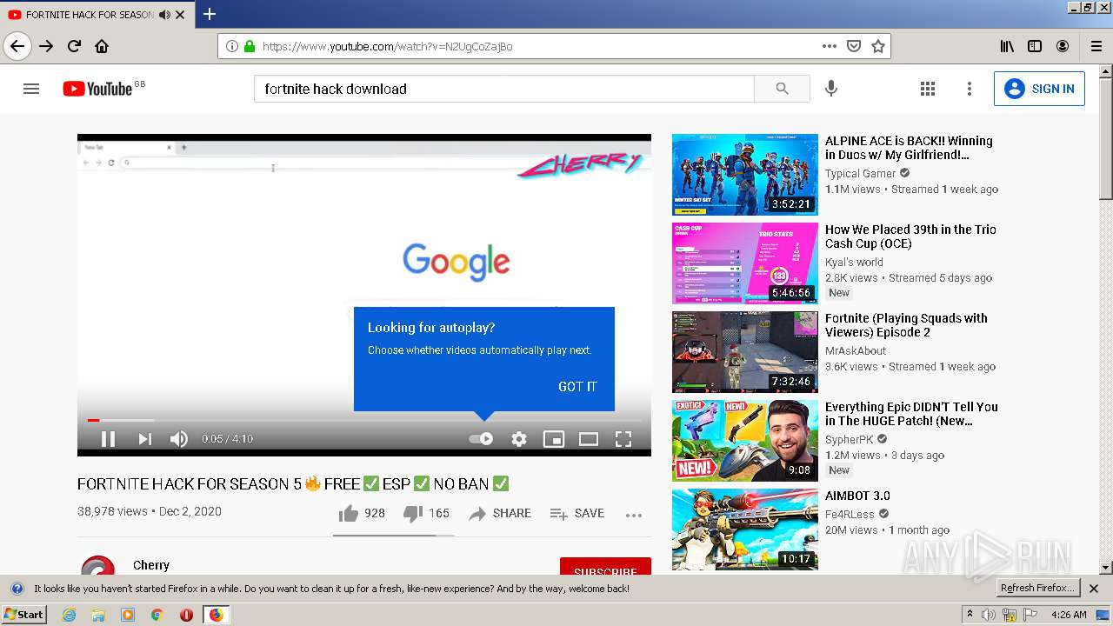Go to Fe4RLess channel

(x=850, y=514)
